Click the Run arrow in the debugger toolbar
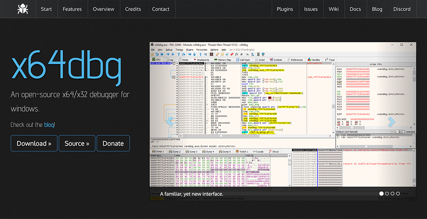The width and height of the screenshot is (427, 219). [168, 55]
